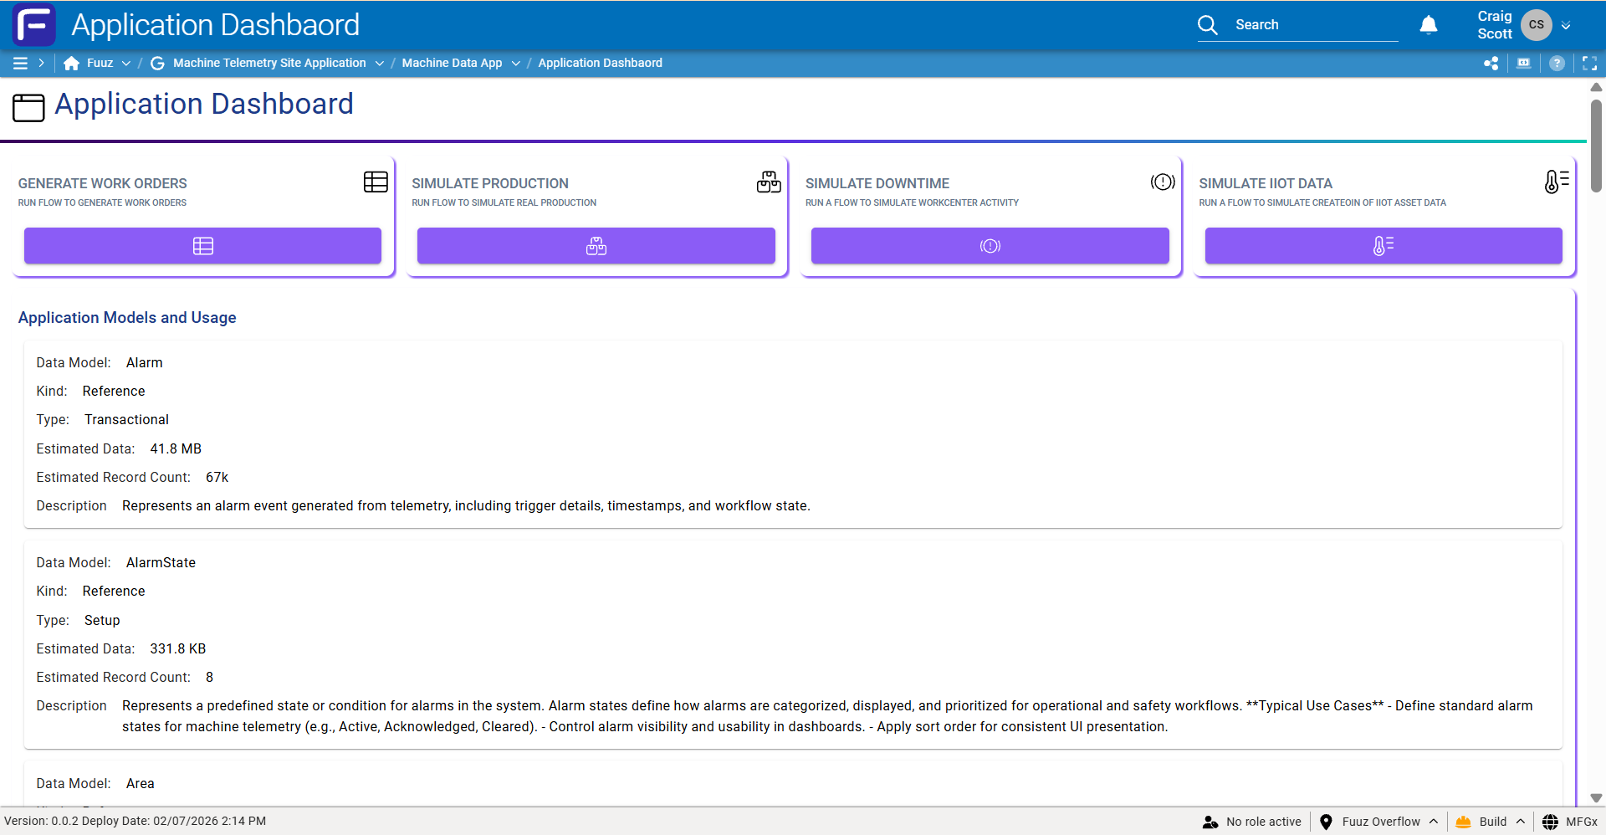Select the AlarmState data model name
Screen dimensions: 1606x835
click(161, 562)
